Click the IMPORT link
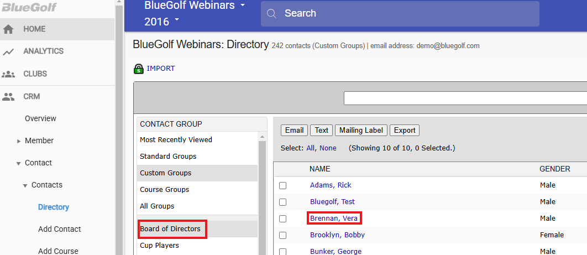This screenshot has width=587, height=255. pos(161,69)
